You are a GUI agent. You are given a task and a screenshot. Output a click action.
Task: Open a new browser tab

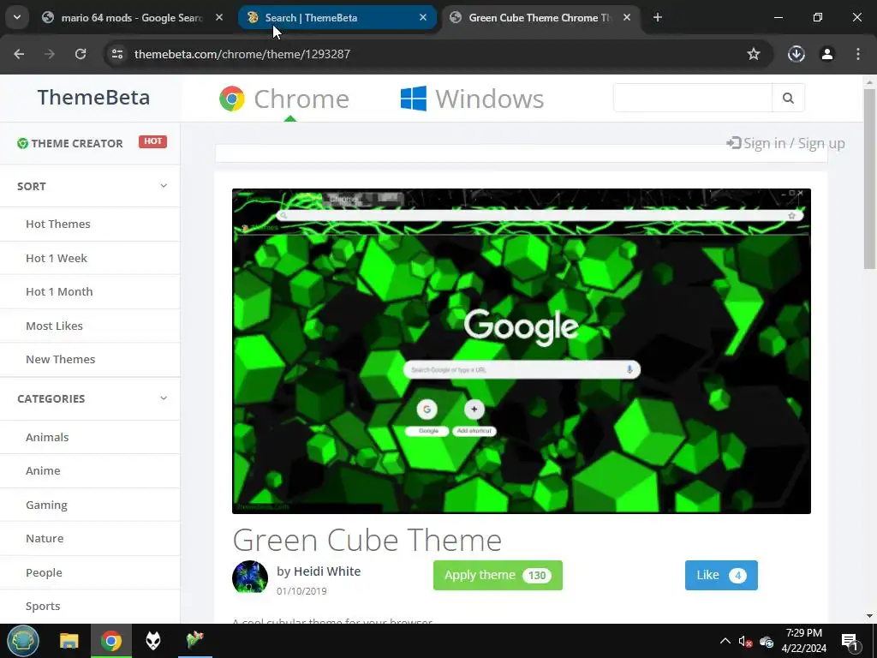point(658,18)
